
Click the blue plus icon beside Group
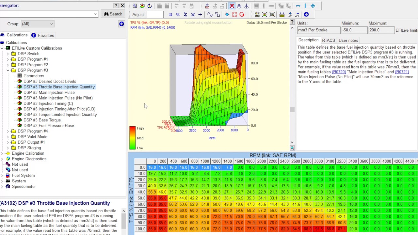click(121, 24)
